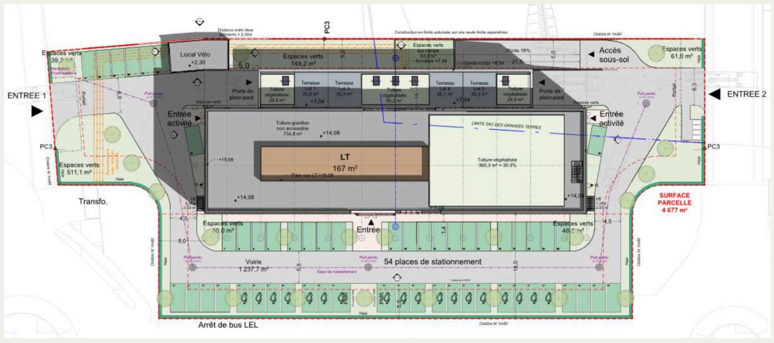Select the Toiture gravillon non accessible label
This screenshot has width=774, height=343.
pyautogui.click(x=292, y=128)
